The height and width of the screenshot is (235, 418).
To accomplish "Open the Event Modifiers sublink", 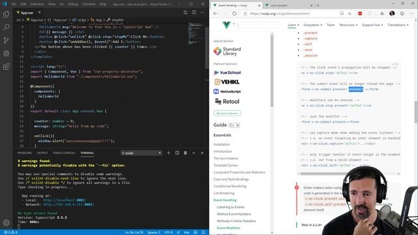I will click(x=229, y=228).
